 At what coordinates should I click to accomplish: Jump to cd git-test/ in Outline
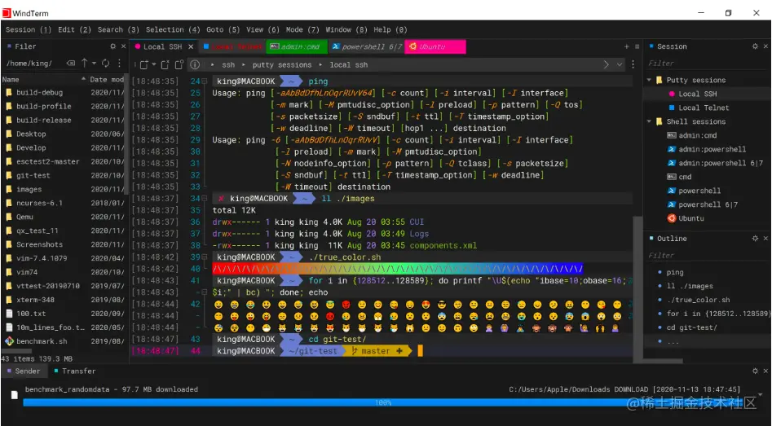coord(692,327)
